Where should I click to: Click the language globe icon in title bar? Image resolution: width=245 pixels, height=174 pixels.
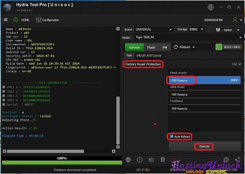[x=211, y=7]
